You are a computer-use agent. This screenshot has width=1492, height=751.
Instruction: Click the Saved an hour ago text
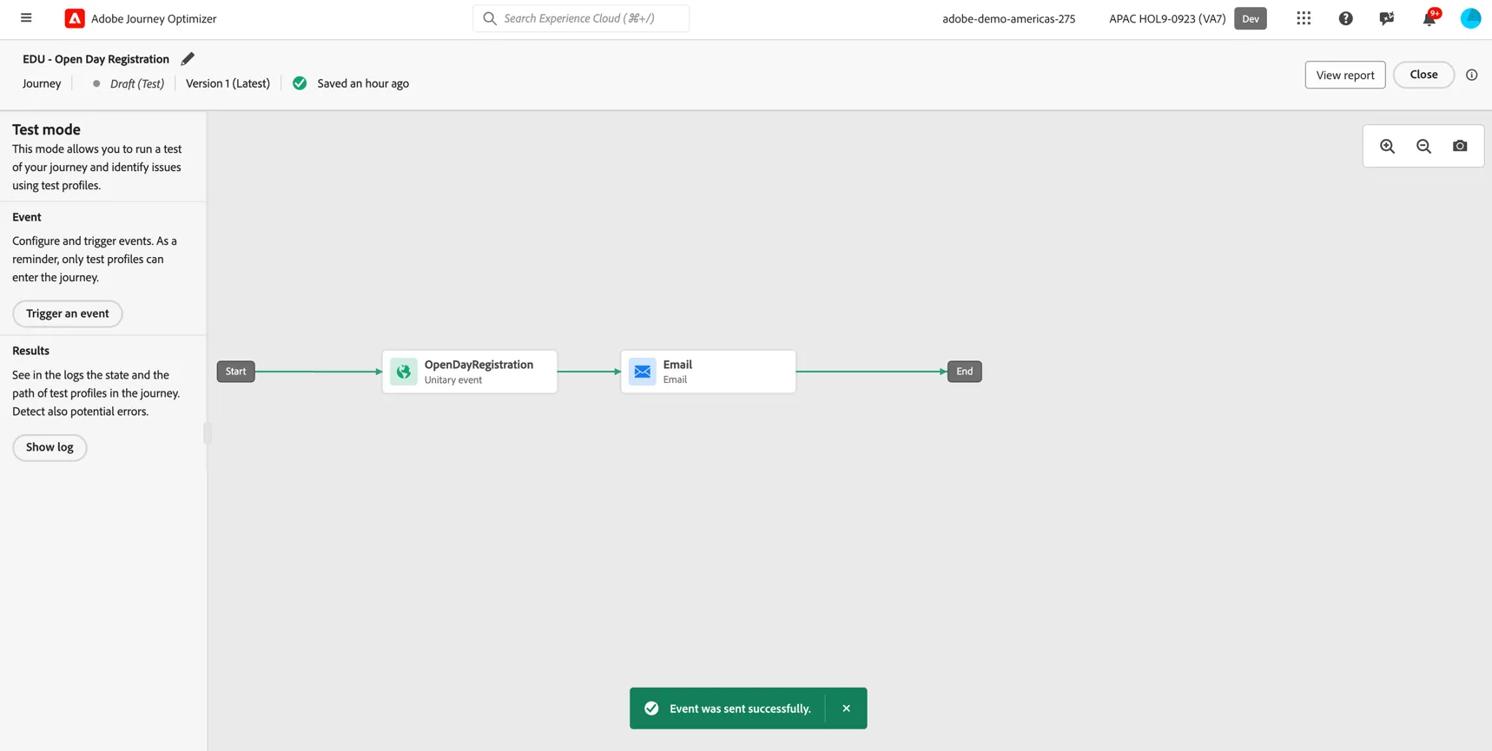point(363,83)
